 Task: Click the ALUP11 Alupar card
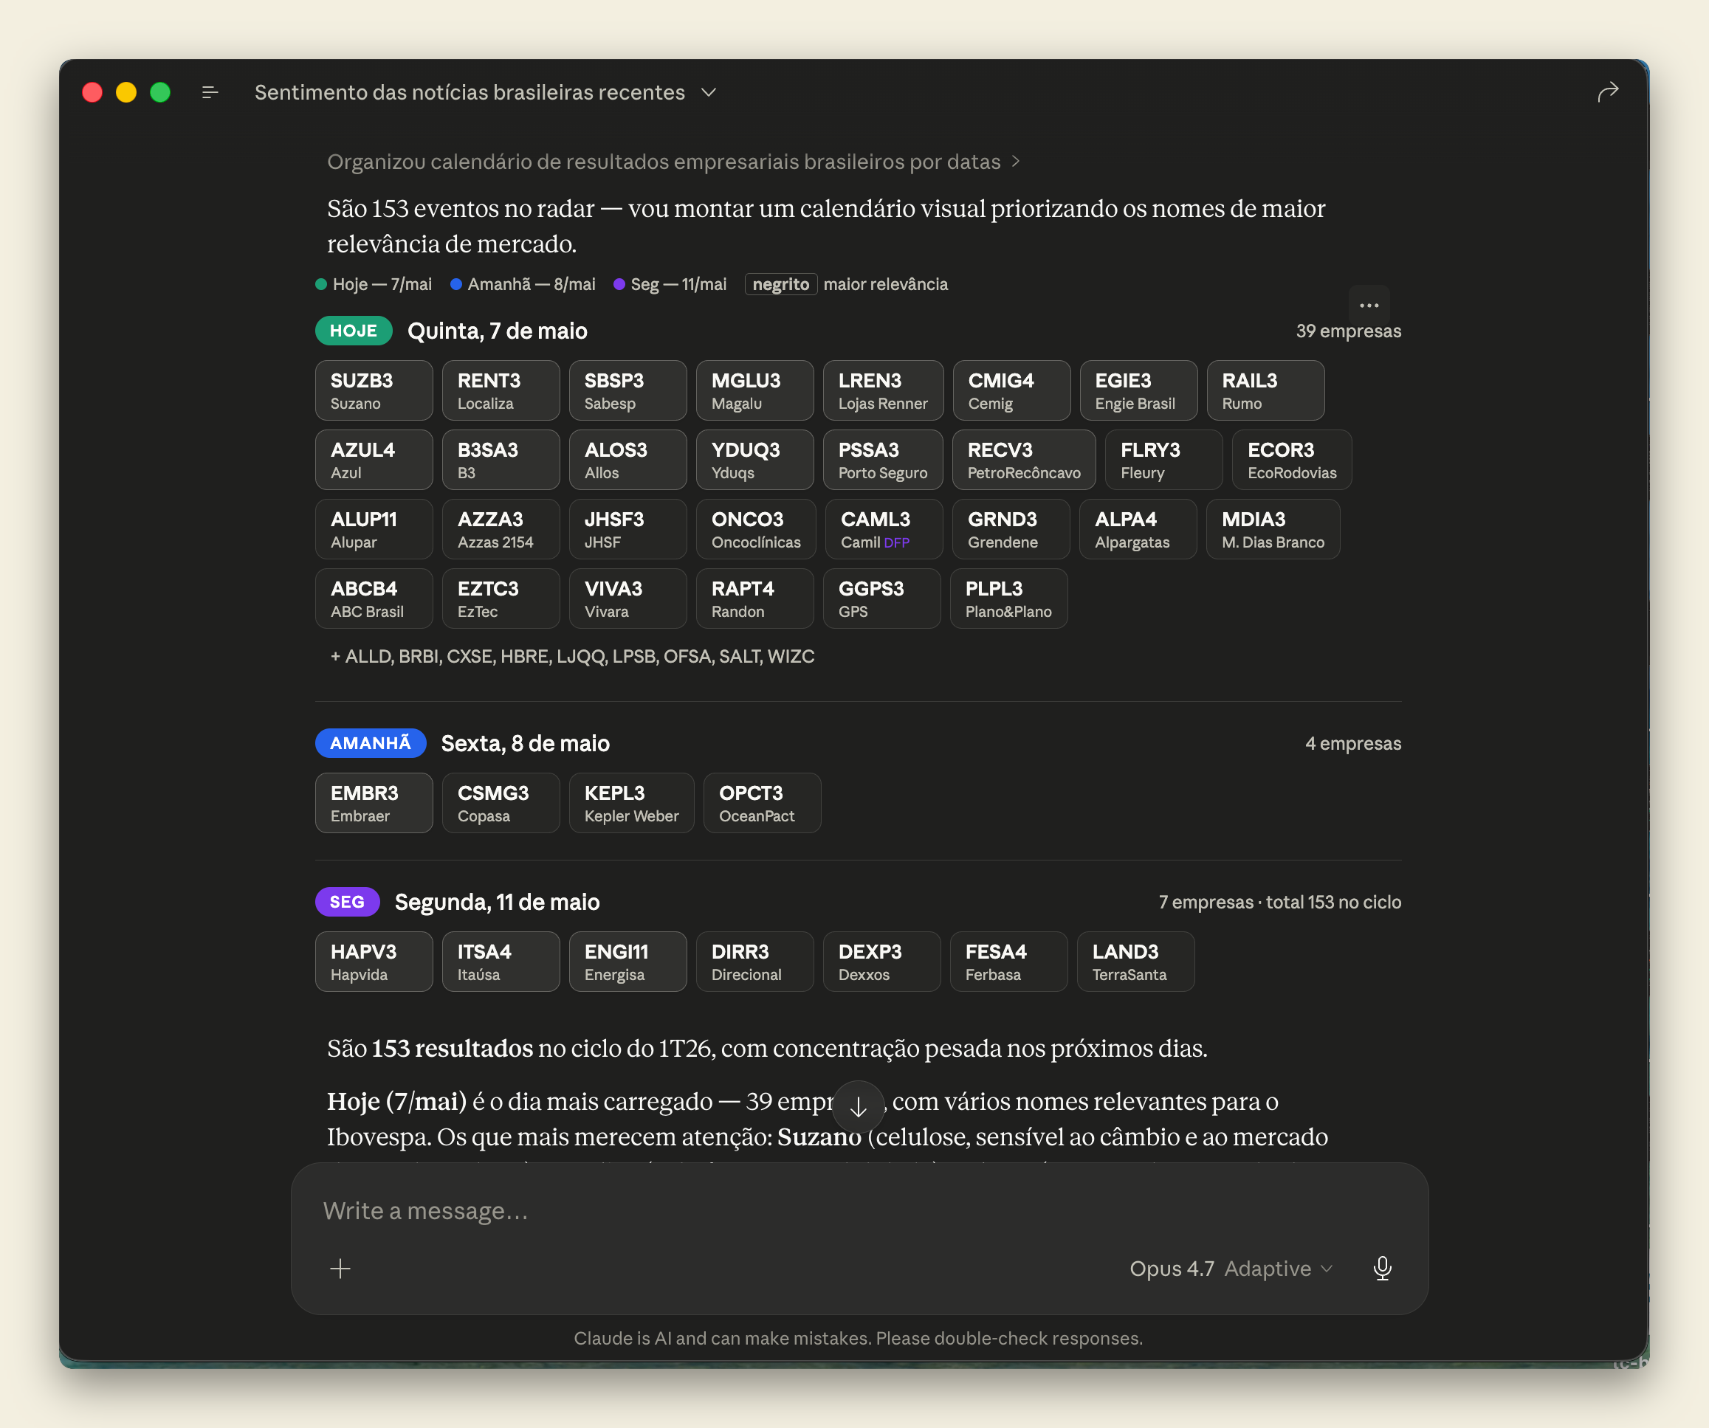pos(374,529)
